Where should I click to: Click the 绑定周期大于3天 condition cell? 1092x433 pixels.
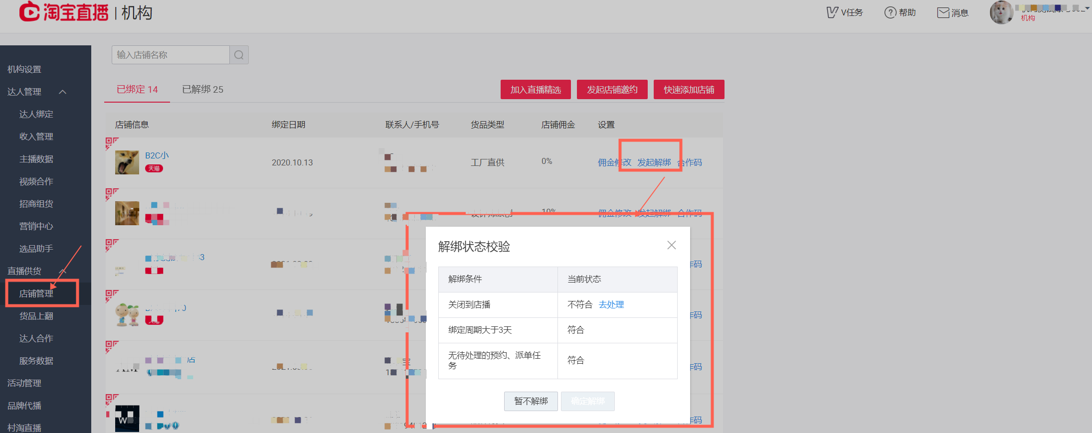pyautogui.click(x=498, y=330)
